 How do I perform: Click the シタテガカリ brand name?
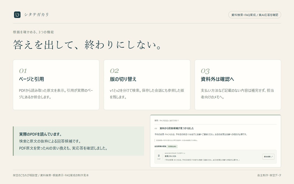(x=36, y=15)
